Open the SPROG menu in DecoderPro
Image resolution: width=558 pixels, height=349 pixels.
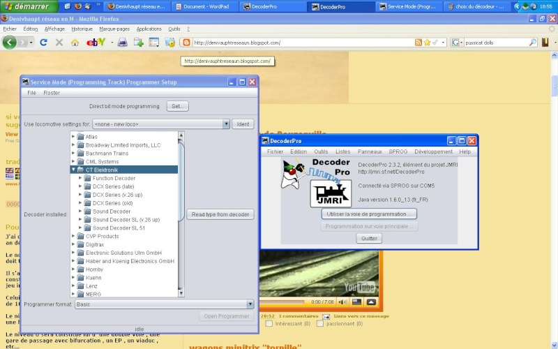(x=398, y=151)
